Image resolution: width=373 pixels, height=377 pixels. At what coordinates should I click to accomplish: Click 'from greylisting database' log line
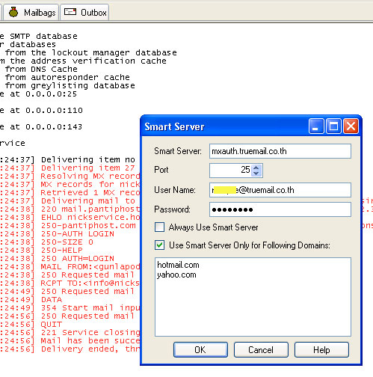tap(70, 86)
